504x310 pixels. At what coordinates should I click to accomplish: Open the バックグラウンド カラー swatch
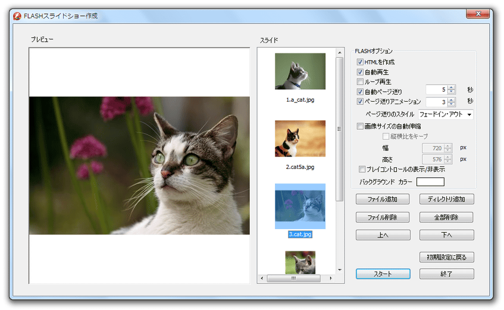point(430,182)
